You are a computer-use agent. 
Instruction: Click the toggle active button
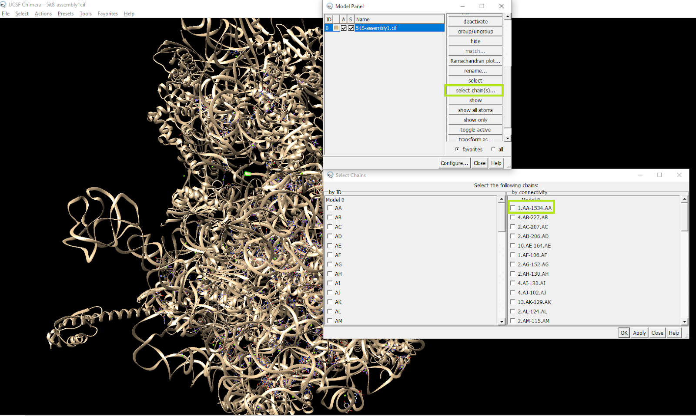475,130
